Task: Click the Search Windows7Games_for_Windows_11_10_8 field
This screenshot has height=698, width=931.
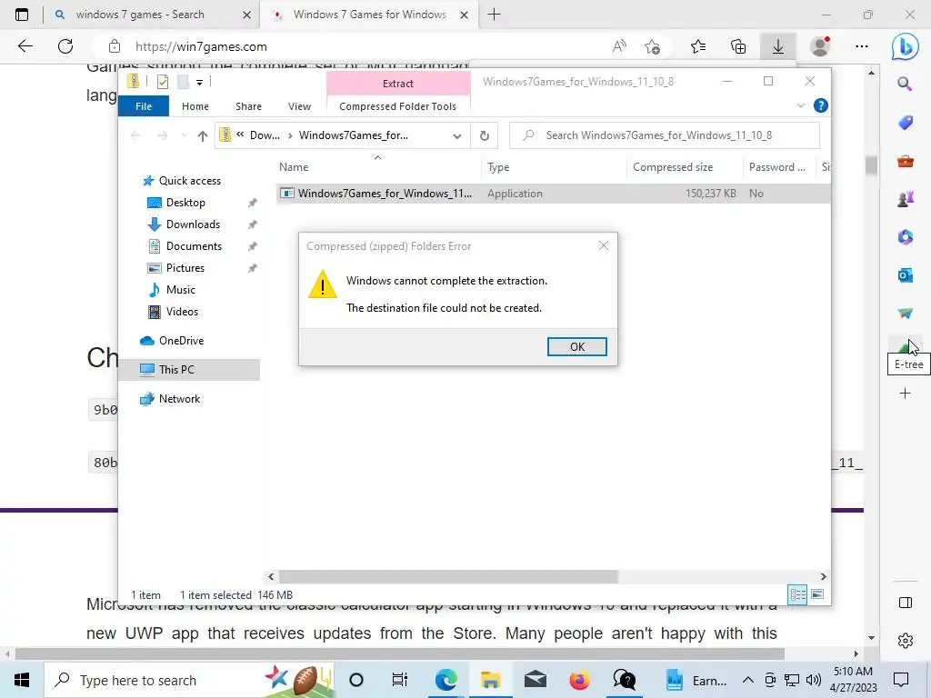Action: click(665, 135)
